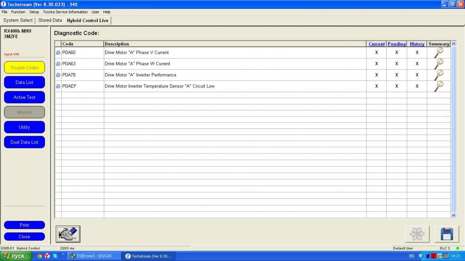Switch to ESI[tronic] - SIS/CAS taskbar window
The height and width of the screenshot is (261, 465).
(94, 256)
